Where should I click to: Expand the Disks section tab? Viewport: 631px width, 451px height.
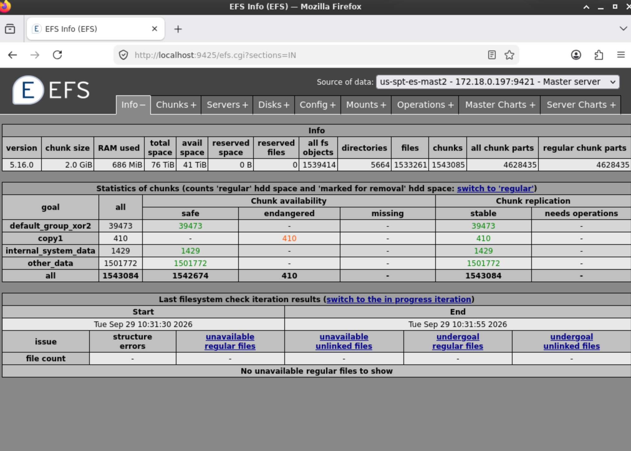[x=274, y=105]
